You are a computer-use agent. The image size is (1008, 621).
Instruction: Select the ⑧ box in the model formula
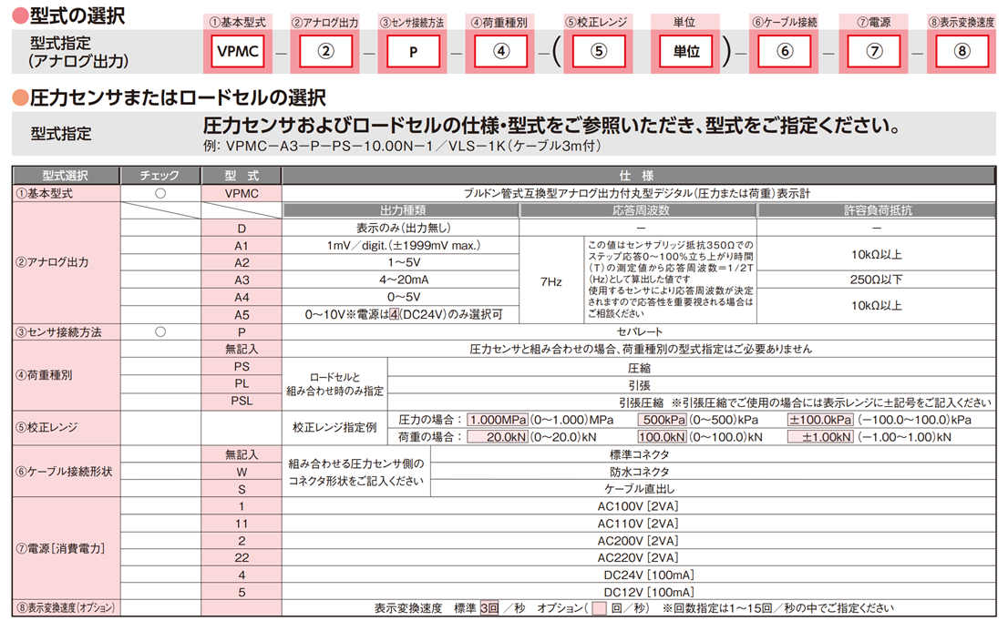click(x=962, y=51)
